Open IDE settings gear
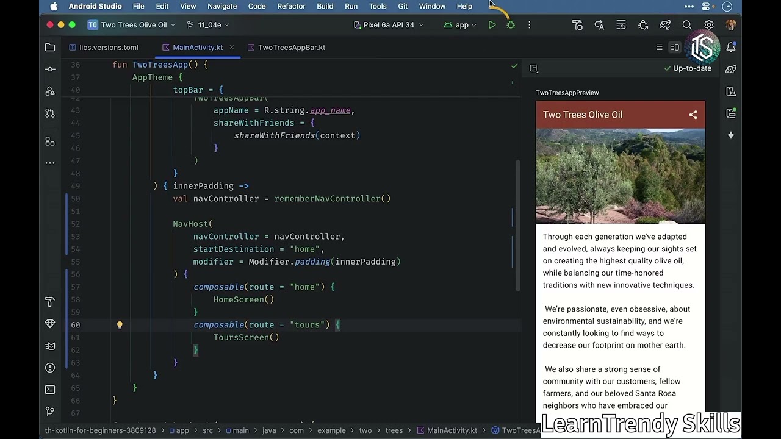This screenshot has width=781, height=439. point(709,25)
